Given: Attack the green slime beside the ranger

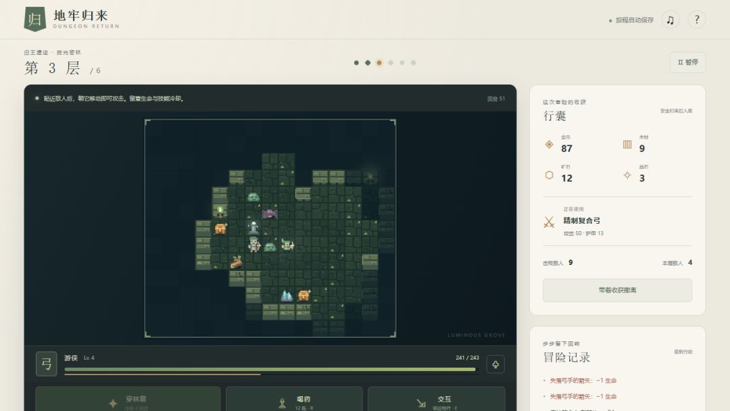Looking at the screenshot, I should (x=270, y=247).
